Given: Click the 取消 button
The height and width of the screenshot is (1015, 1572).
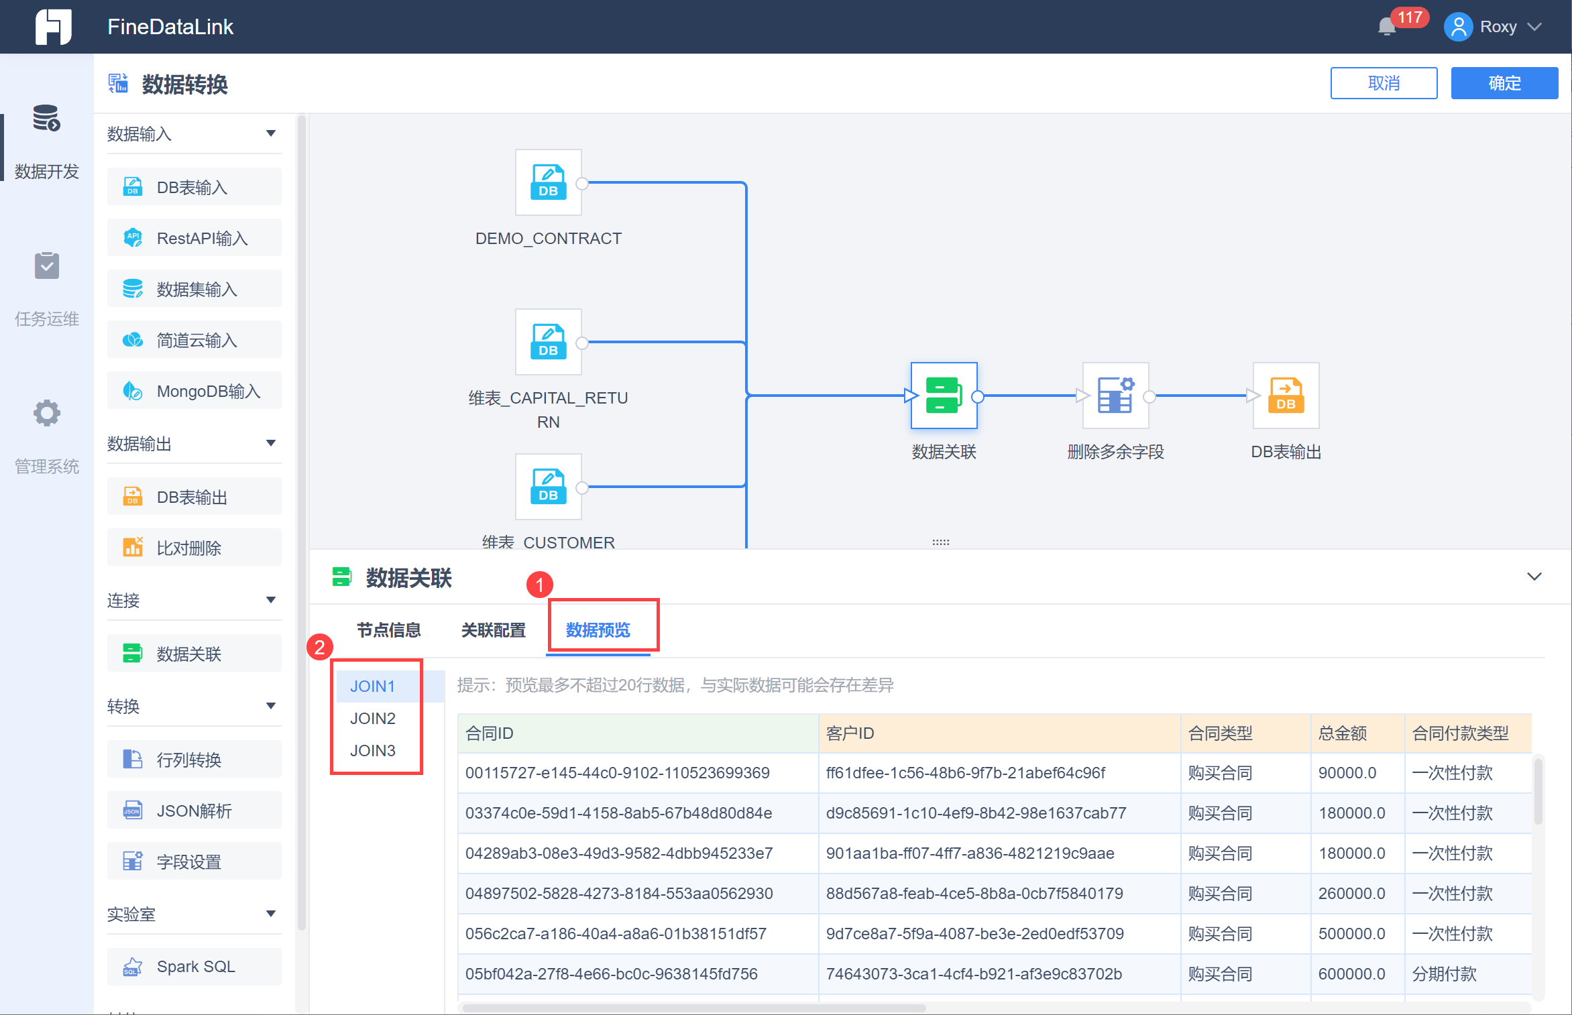Looking at the screenshot, I should coord(1383,83).
